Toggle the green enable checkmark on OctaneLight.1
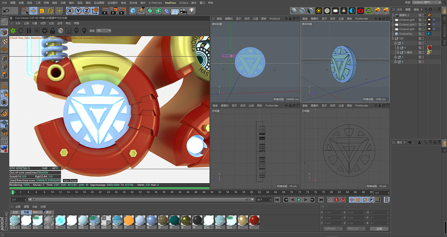 tap(425, 24)
